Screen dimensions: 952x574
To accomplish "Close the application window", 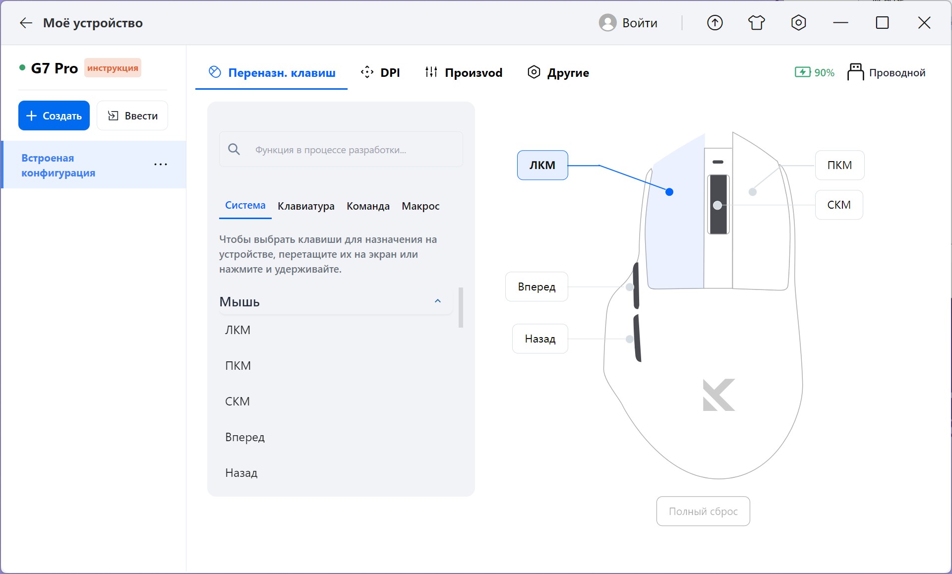I will [x=924, y=23].
